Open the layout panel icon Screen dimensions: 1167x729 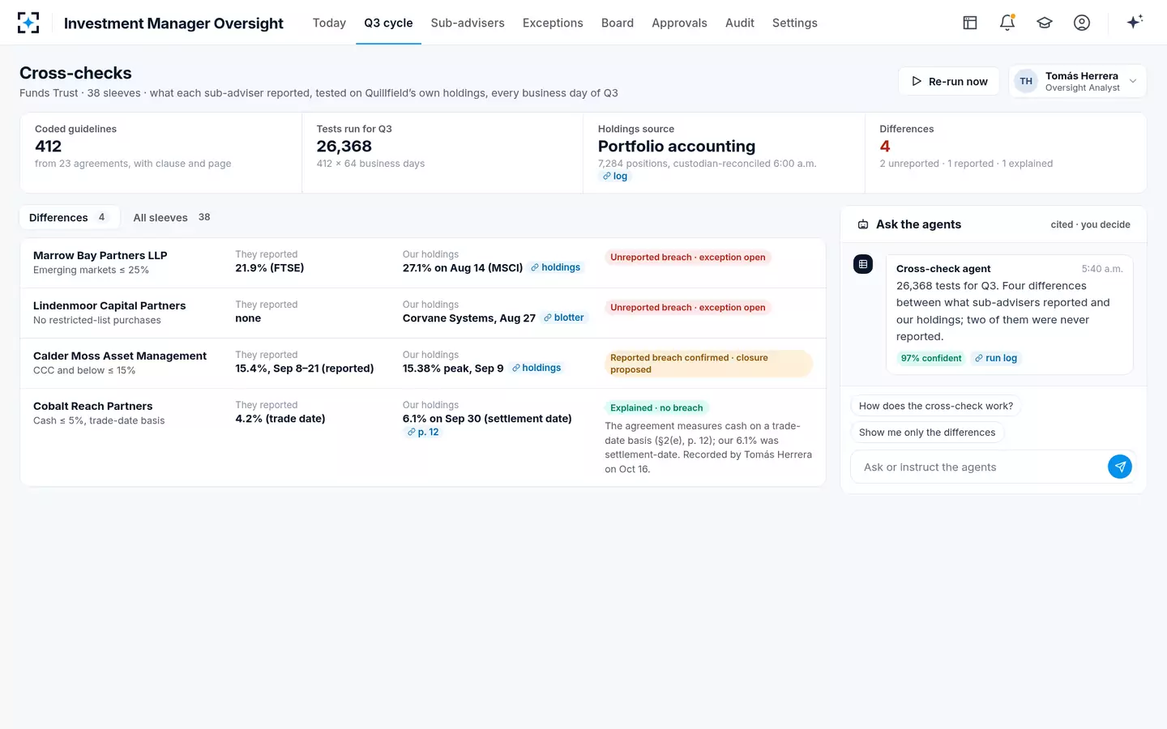tap(970, 23)
